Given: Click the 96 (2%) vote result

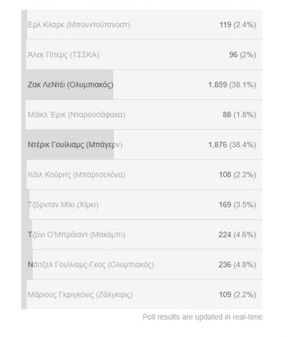Looking at the screenshot, I should point(242,54).
